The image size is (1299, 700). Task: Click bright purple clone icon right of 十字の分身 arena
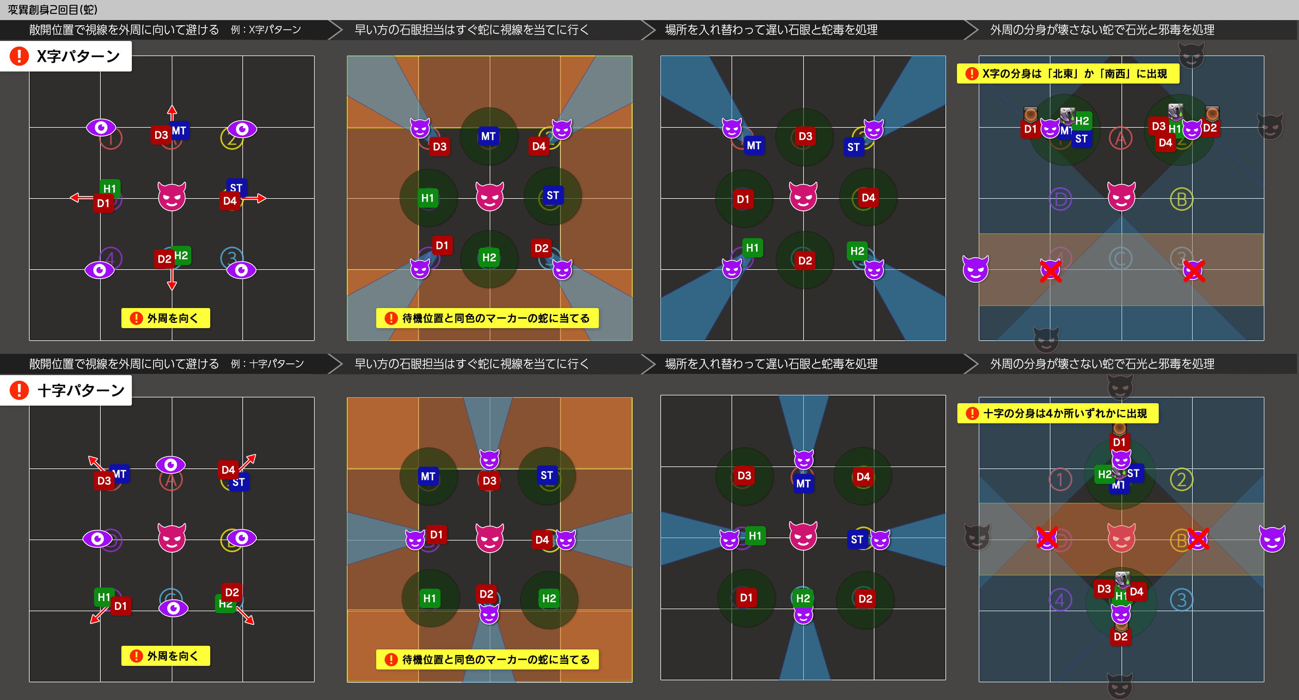[1272, 539]
